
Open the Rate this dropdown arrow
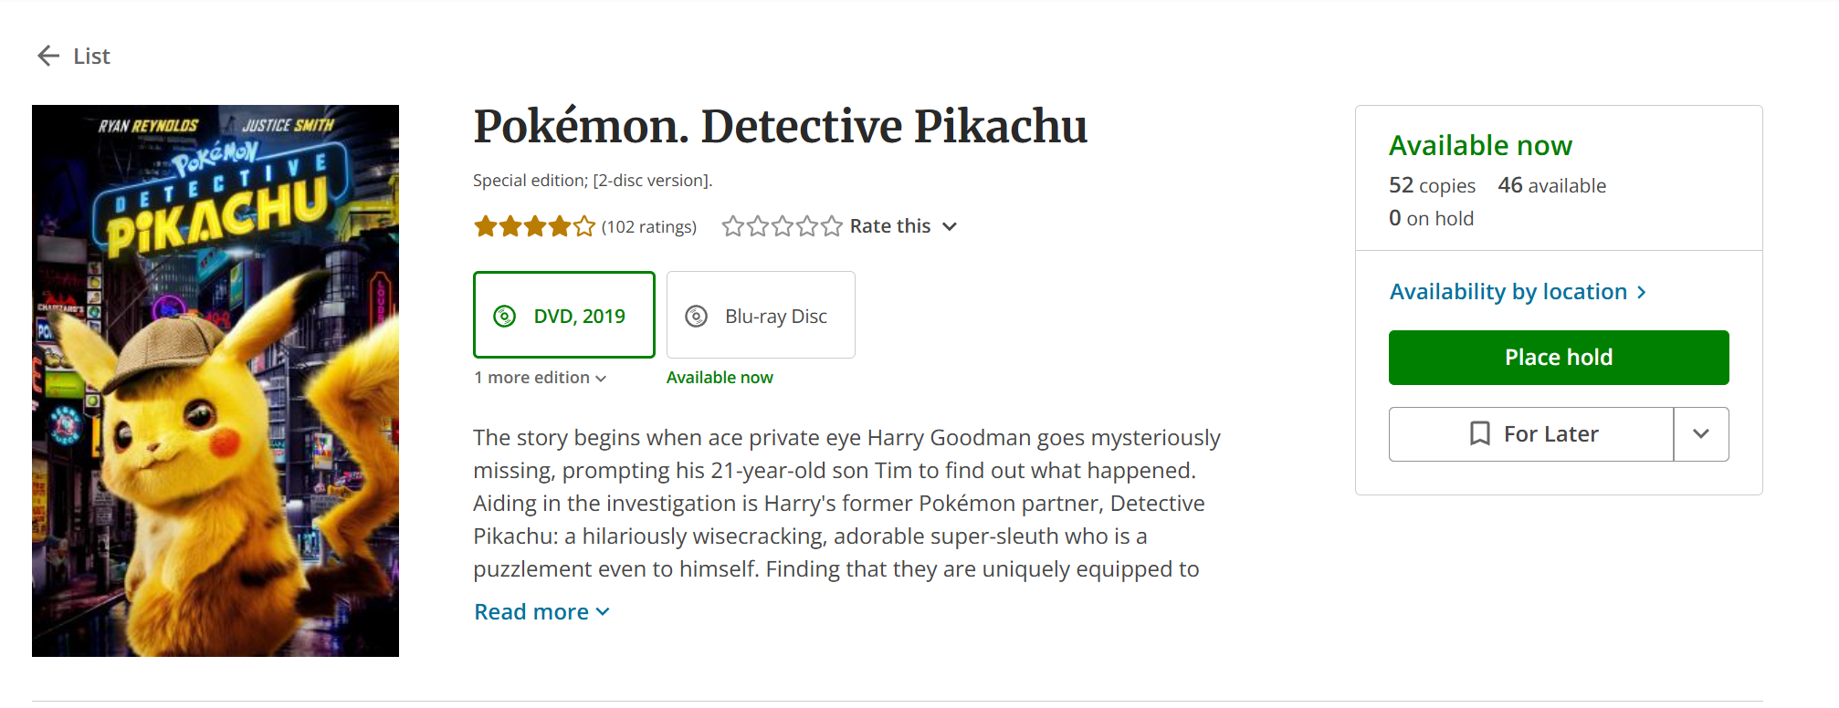pyautogui.click(x=950, y=226)
